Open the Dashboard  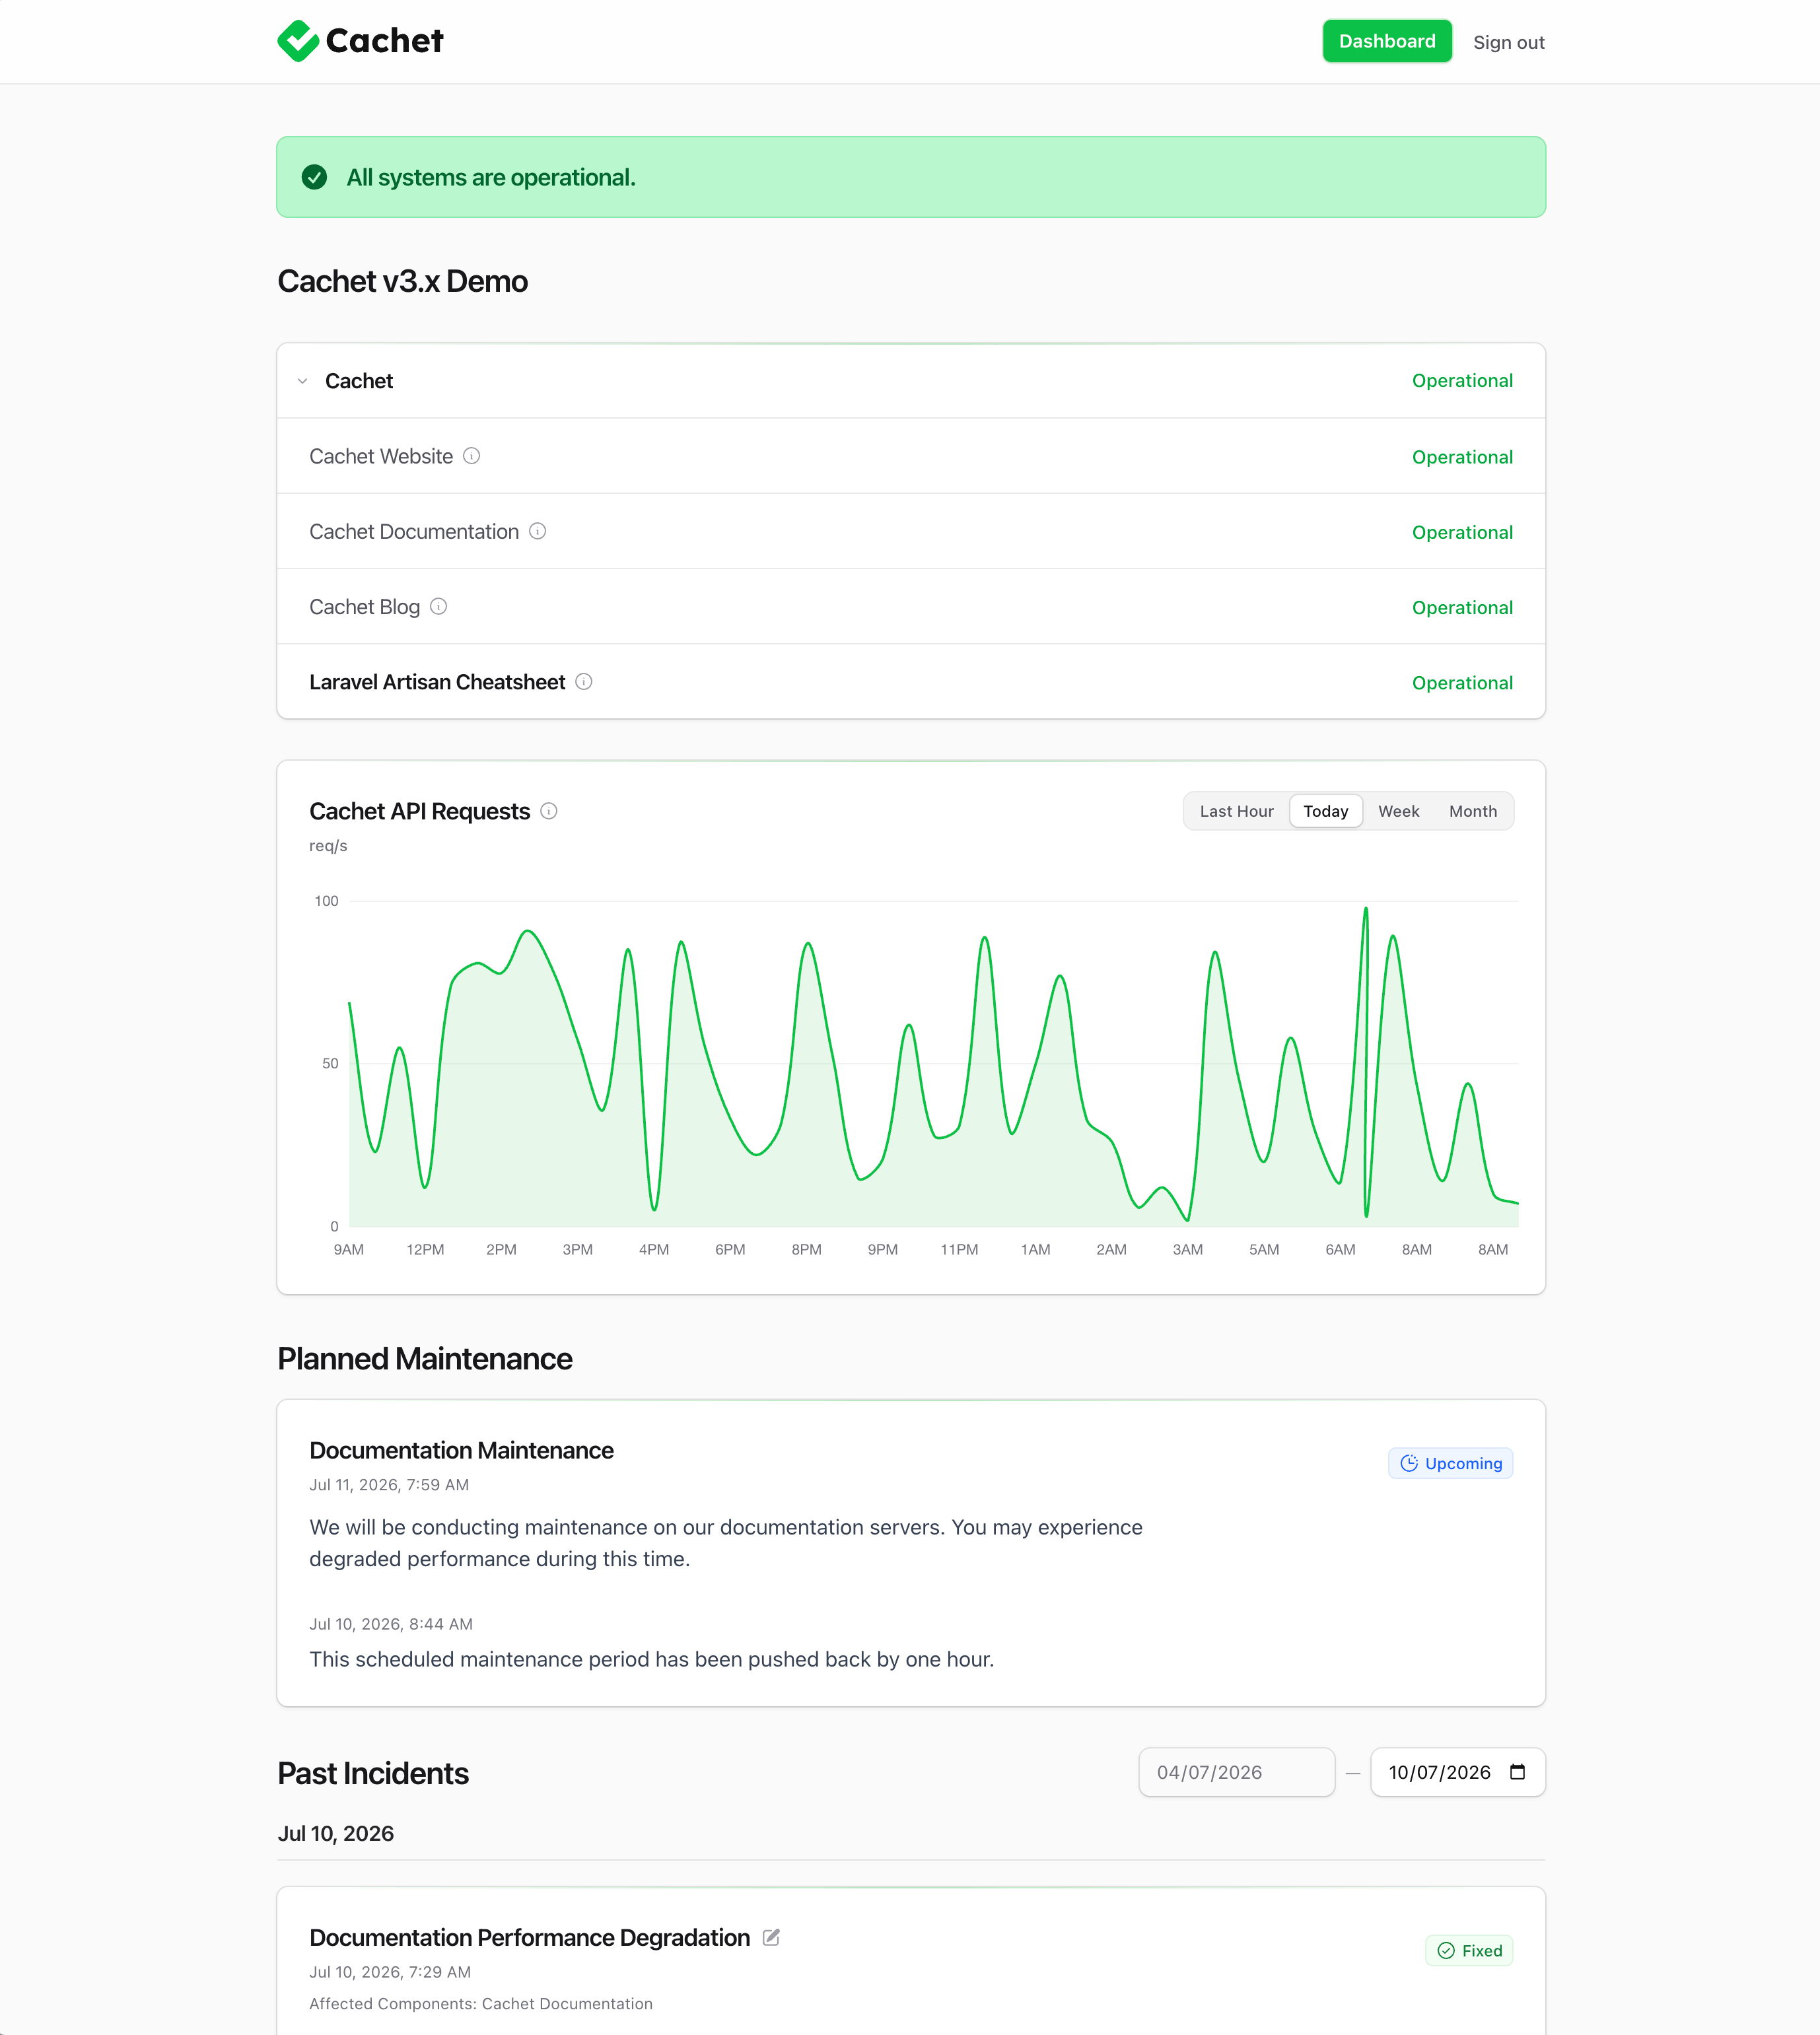pyautogui.click(x=1386, y=41)
